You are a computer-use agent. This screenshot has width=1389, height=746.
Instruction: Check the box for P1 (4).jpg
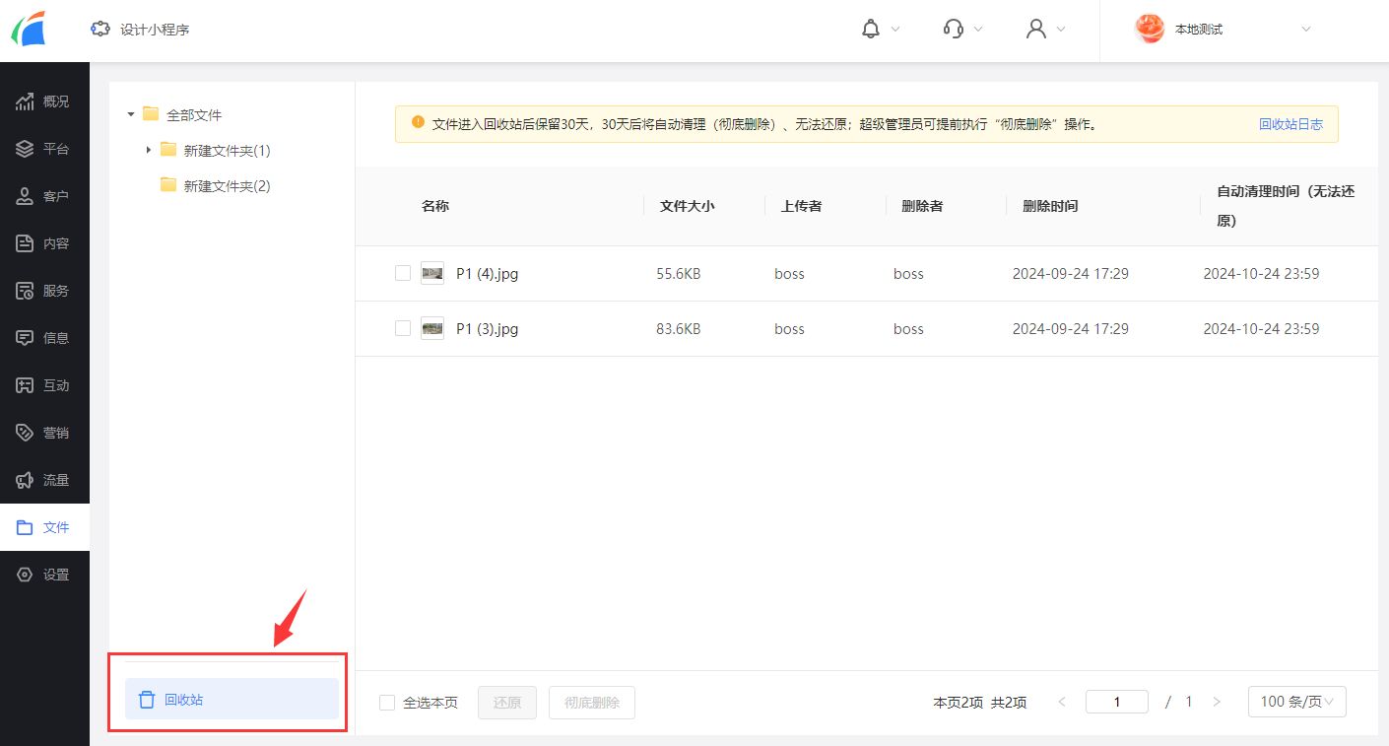[403, 273]
